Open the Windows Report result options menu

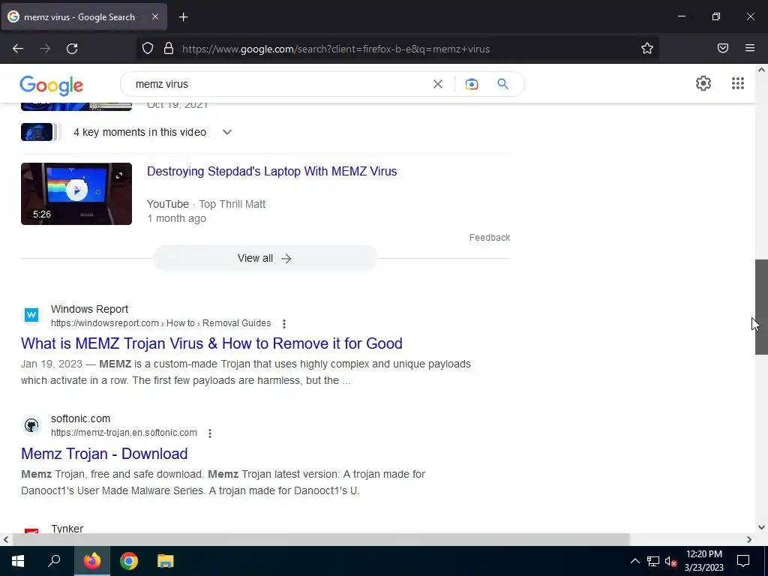(x=284, y=324)
